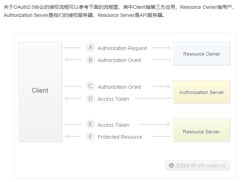
Task: Click Authorization Grant label in step B
Action: pos(119,60)
